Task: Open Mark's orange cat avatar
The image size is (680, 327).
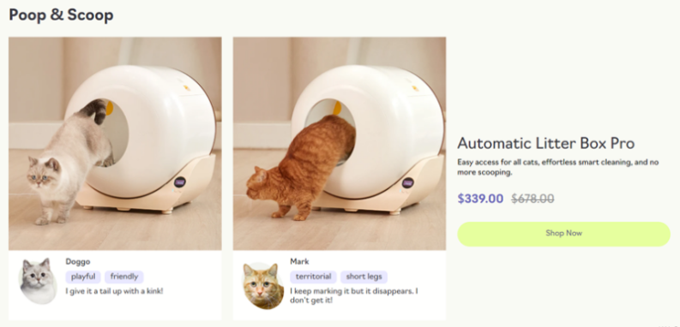Action: (262, 286)
